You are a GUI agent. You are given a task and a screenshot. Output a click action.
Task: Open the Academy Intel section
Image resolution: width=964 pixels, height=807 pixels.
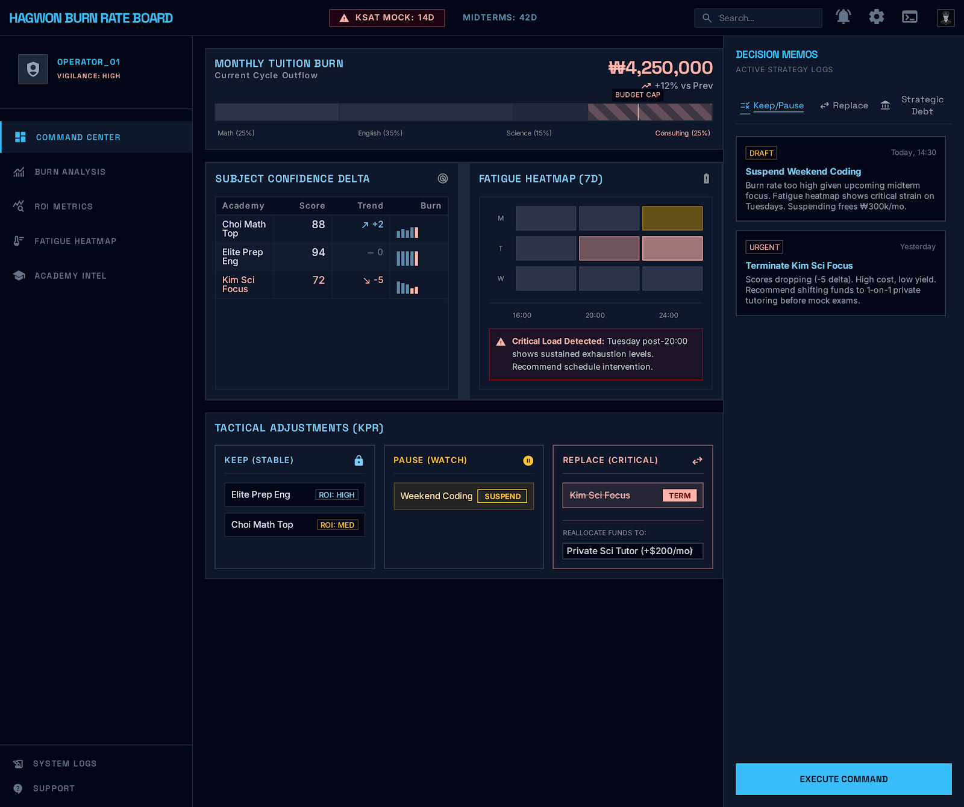pos(70,275)
